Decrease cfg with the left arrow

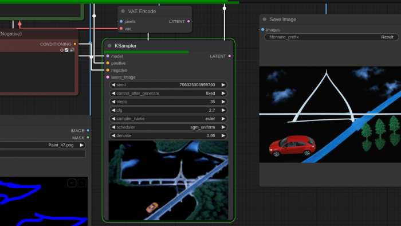(x=113, y=110)
